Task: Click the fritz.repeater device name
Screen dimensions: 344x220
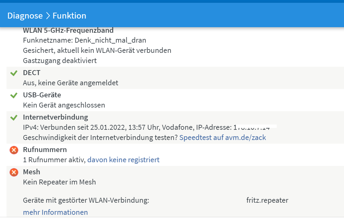Action: click(x=267, y=200)
